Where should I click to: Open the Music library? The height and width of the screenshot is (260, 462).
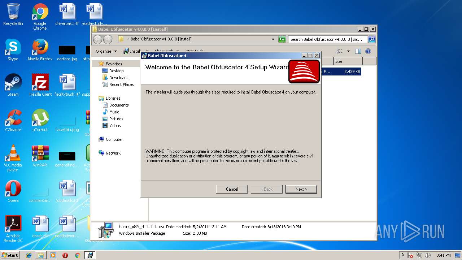[114, 112]
